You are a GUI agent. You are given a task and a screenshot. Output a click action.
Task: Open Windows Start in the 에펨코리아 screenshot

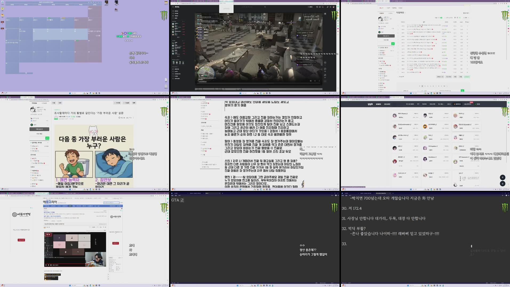tap(70, 285)
